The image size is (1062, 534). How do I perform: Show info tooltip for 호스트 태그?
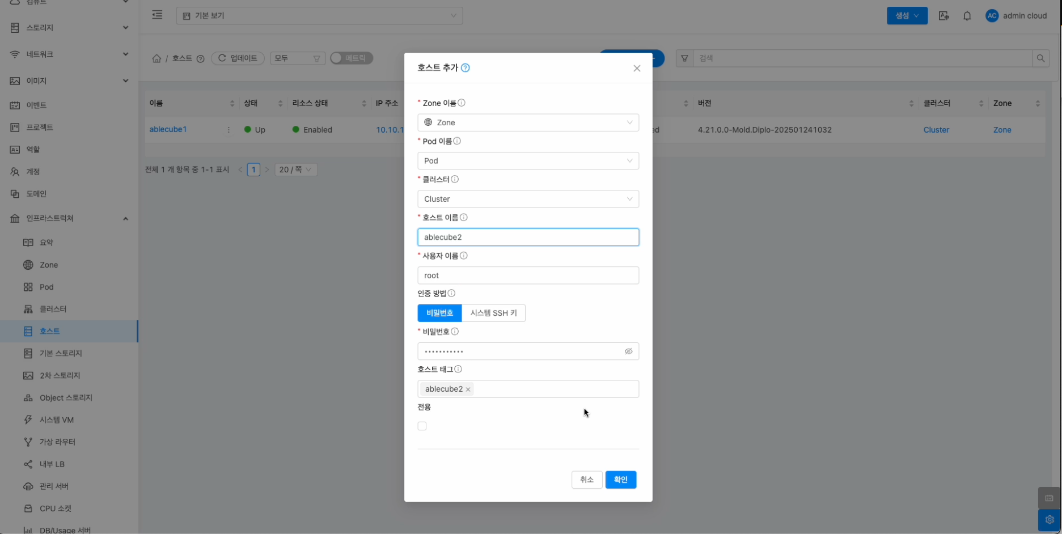[x=458, y=369]
